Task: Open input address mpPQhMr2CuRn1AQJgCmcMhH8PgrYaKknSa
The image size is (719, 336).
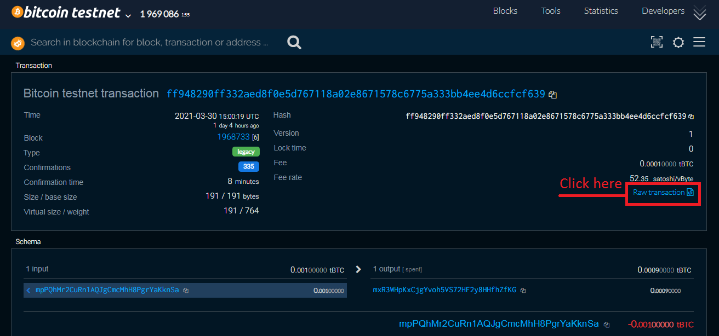Action: pyautogui.click(x=107, y=290)
